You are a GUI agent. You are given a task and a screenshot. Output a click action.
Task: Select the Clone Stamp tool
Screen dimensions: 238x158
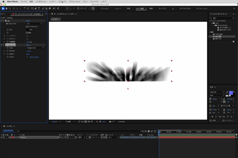pyautogui.click(x=46, y=8)
